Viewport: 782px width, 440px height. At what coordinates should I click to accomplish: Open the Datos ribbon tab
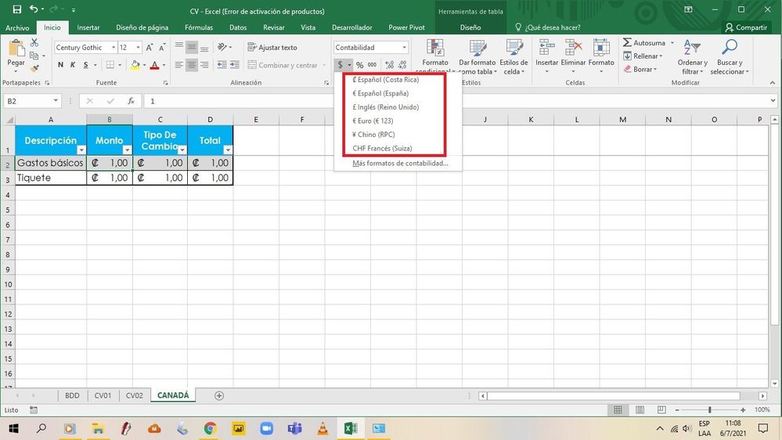pyautogui.click(x=238, y=27)
